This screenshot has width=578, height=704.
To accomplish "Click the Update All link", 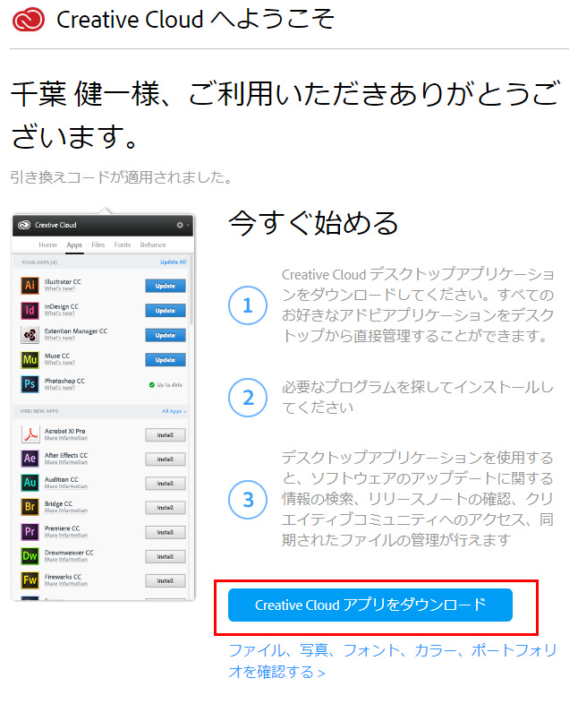I will click(173, 262).
